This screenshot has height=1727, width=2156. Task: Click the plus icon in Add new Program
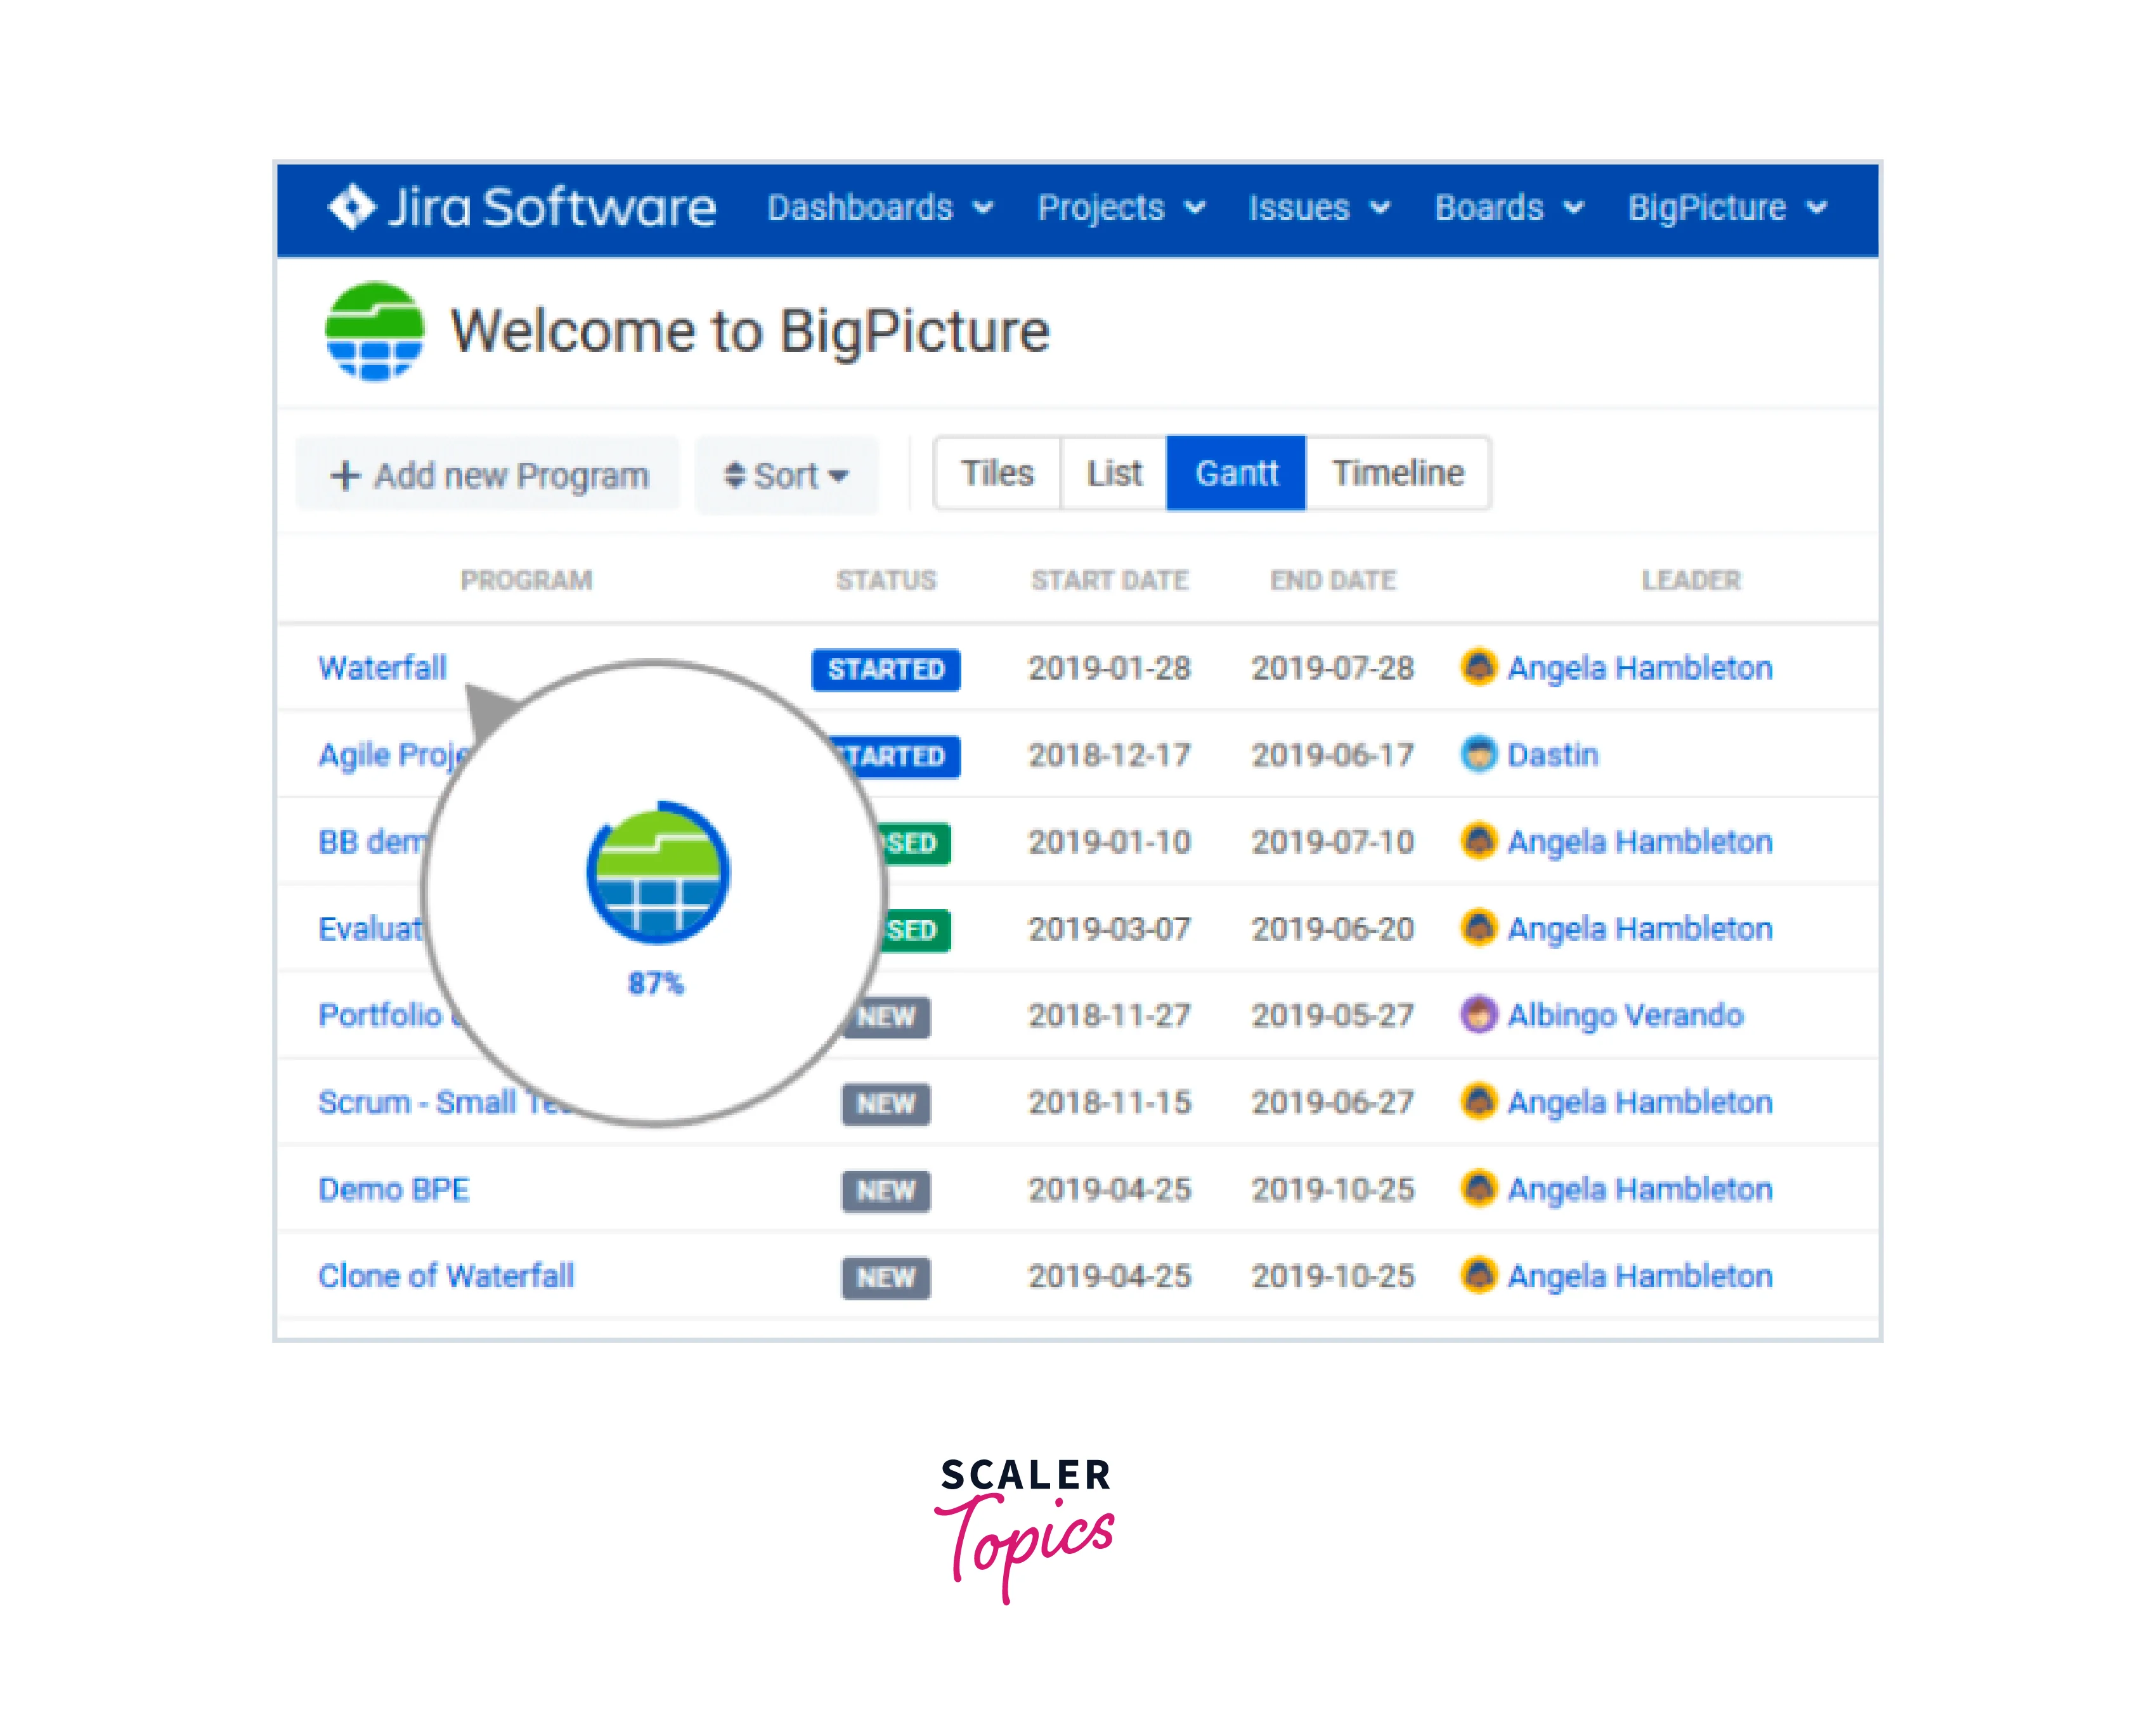click(345, 475)
